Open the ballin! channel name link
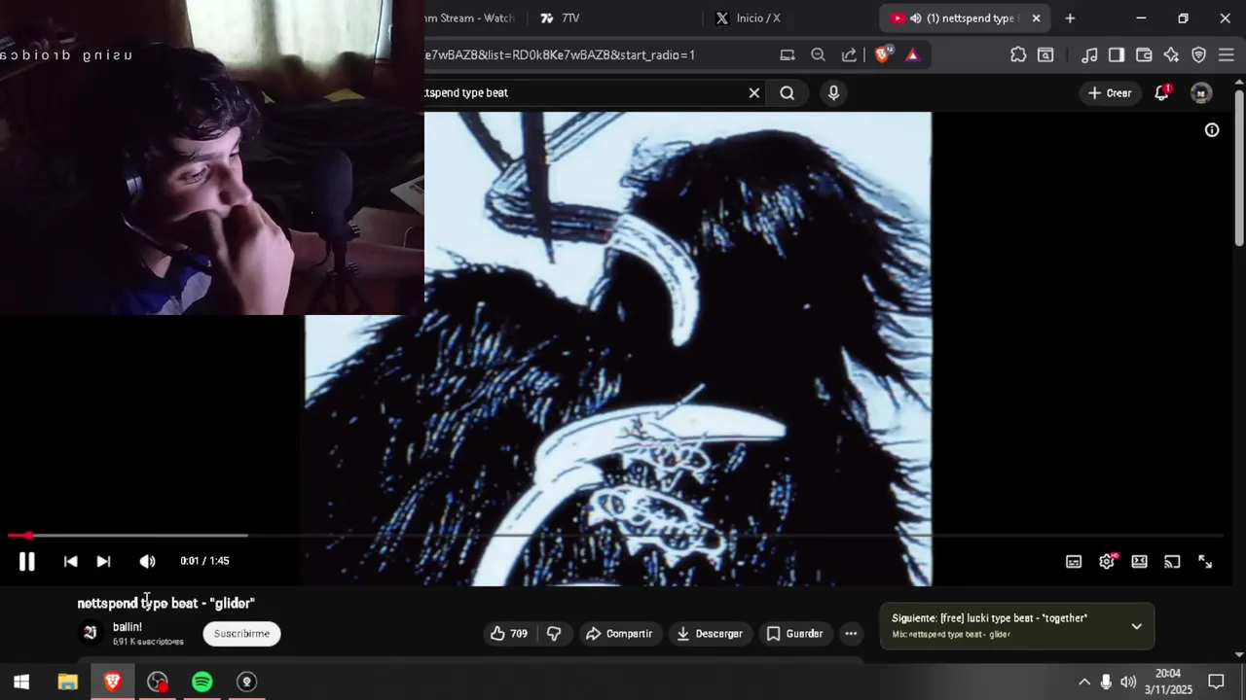The width and height of the screenshot is (1246, 700). click(x=128, y=627)
